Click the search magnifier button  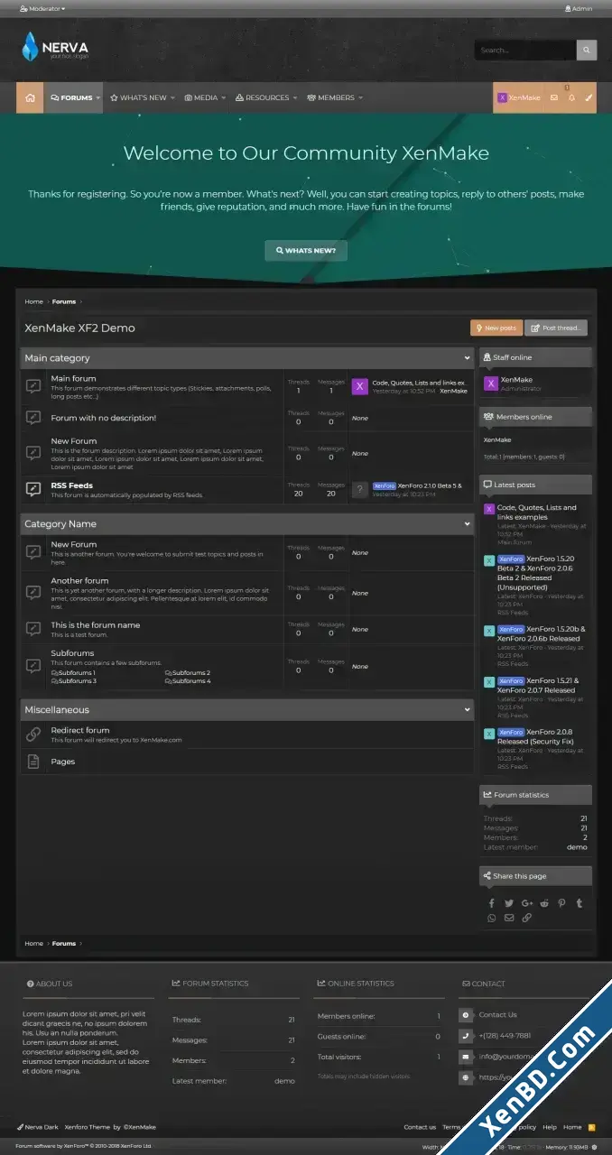587,50
